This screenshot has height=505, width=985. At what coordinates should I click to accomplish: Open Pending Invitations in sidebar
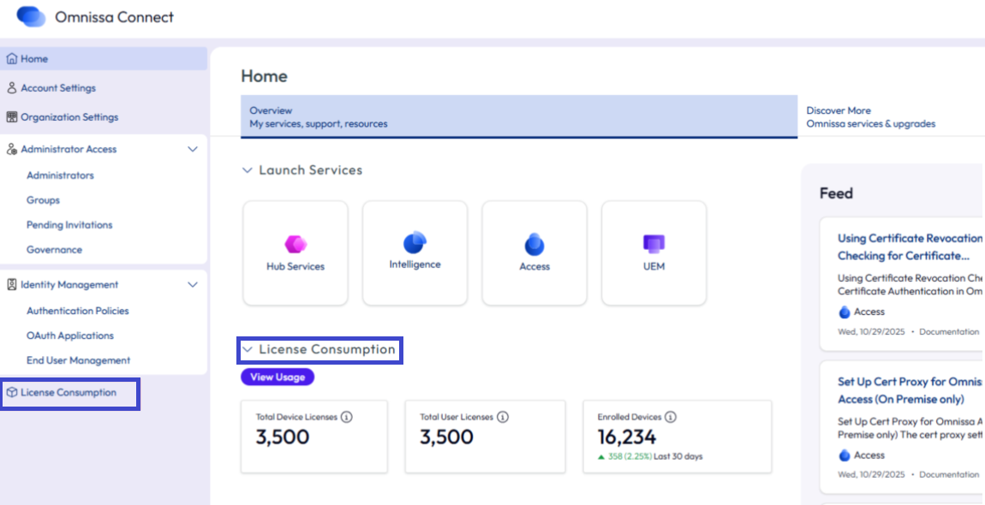tap(69, 225)
